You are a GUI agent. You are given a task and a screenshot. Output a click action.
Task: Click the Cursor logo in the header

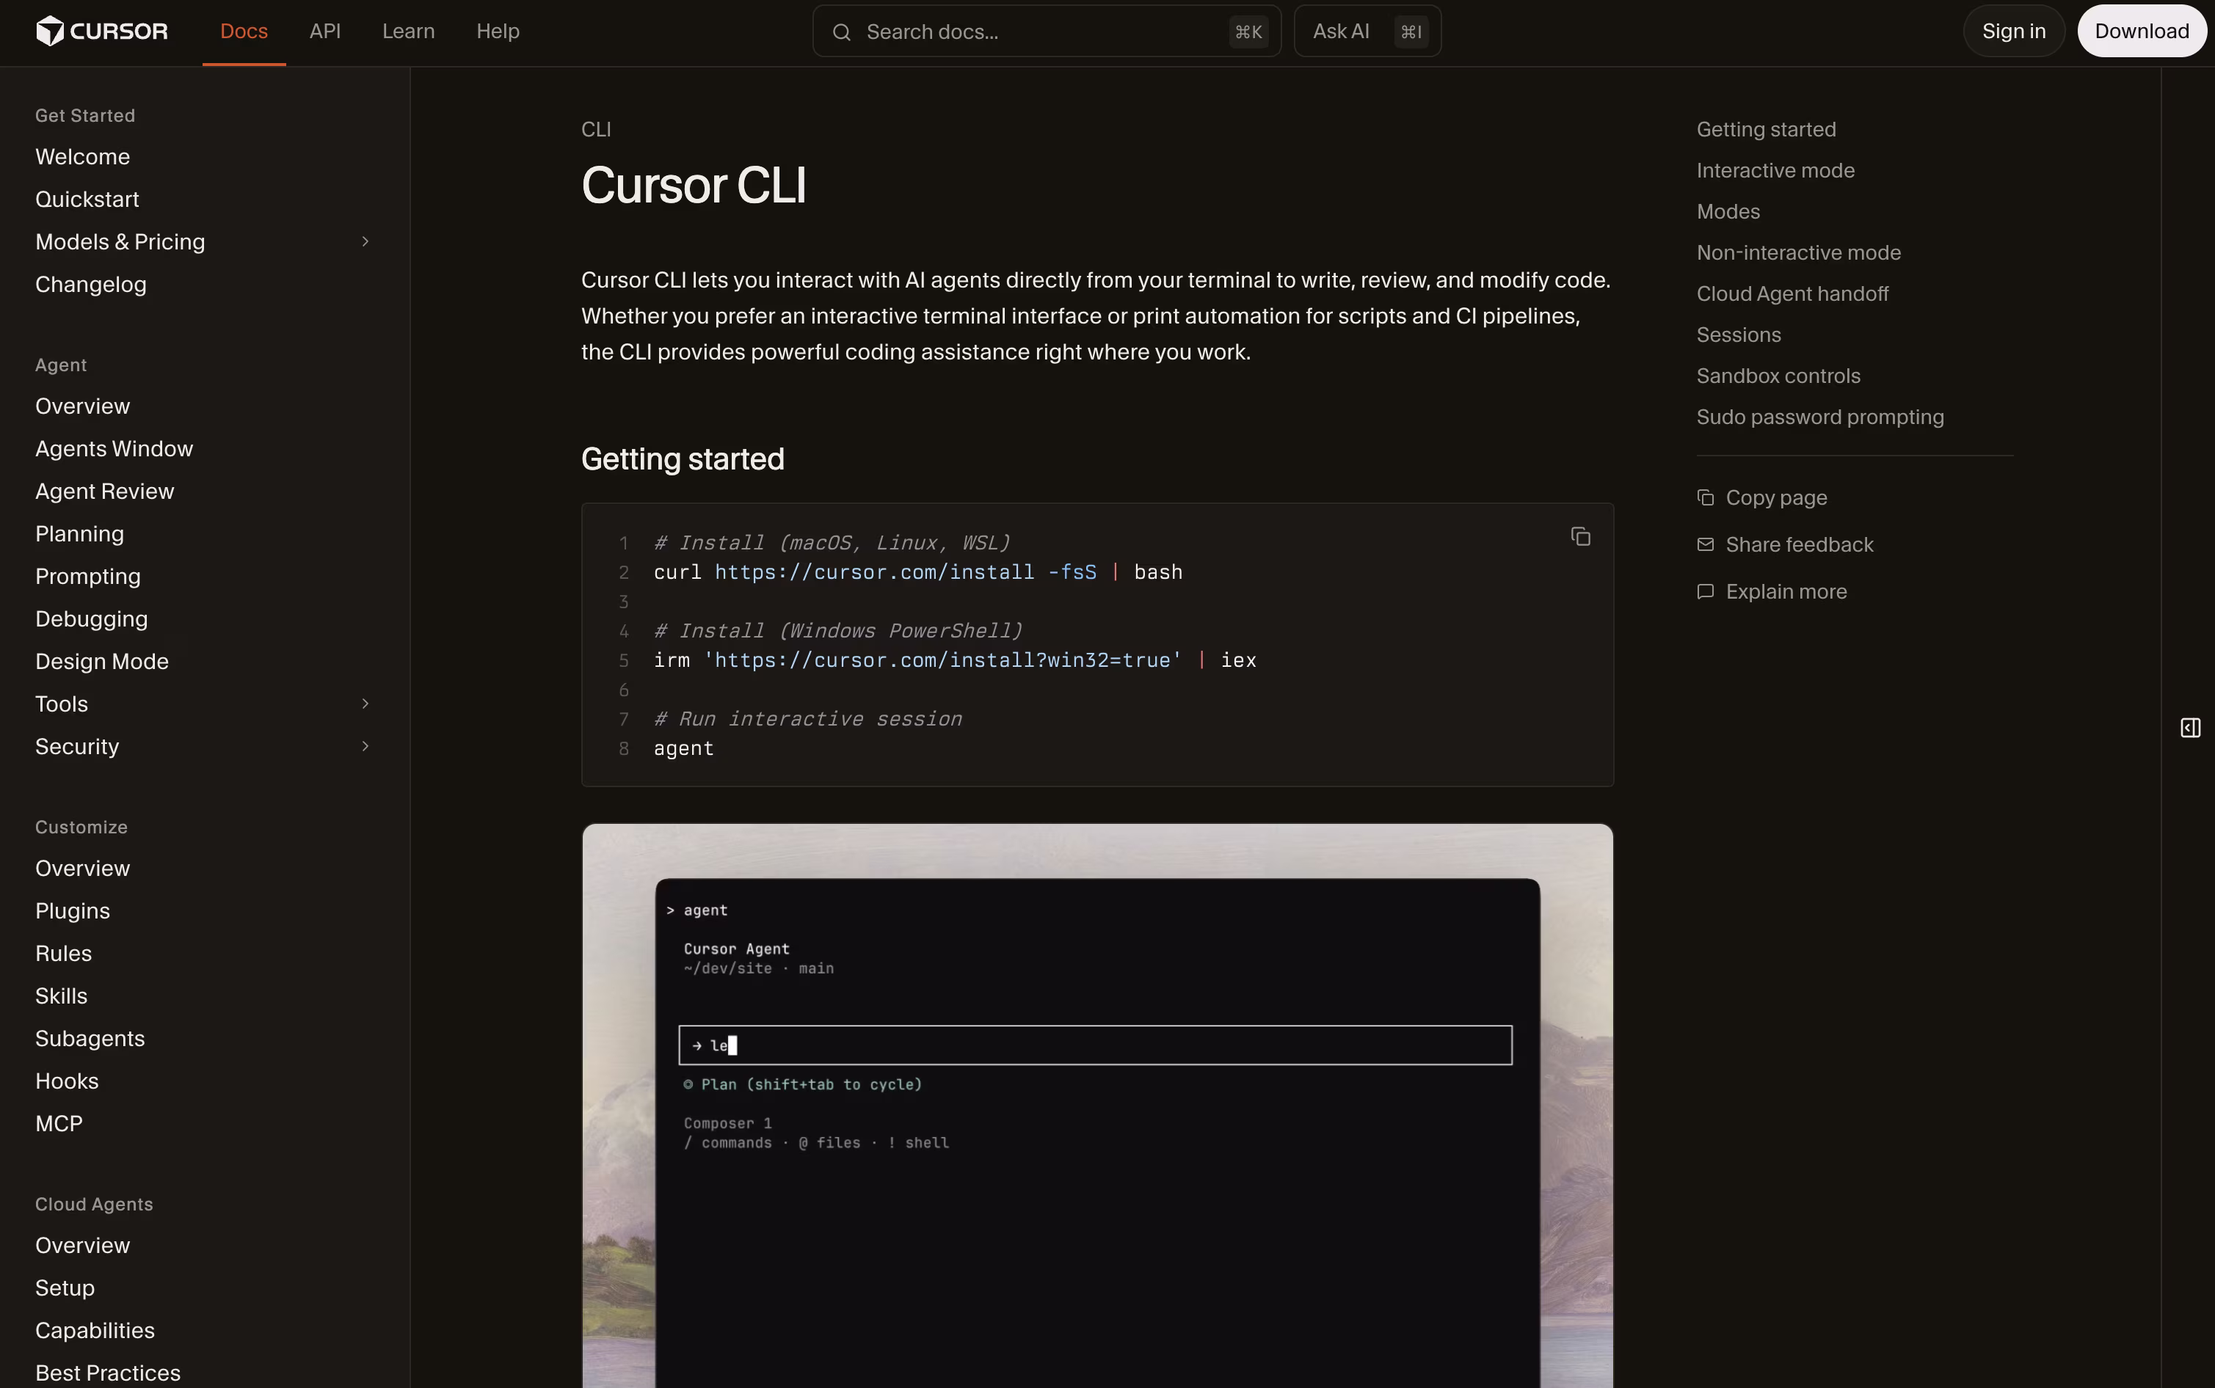click(102, 32)
